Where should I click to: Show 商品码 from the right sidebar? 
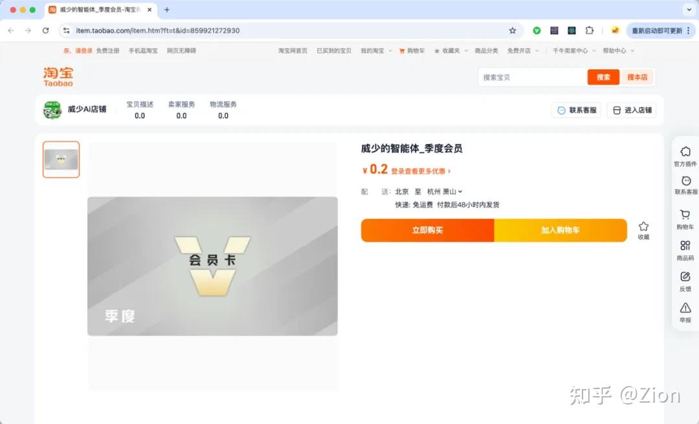pyautogui.click(x=685, y=251)
